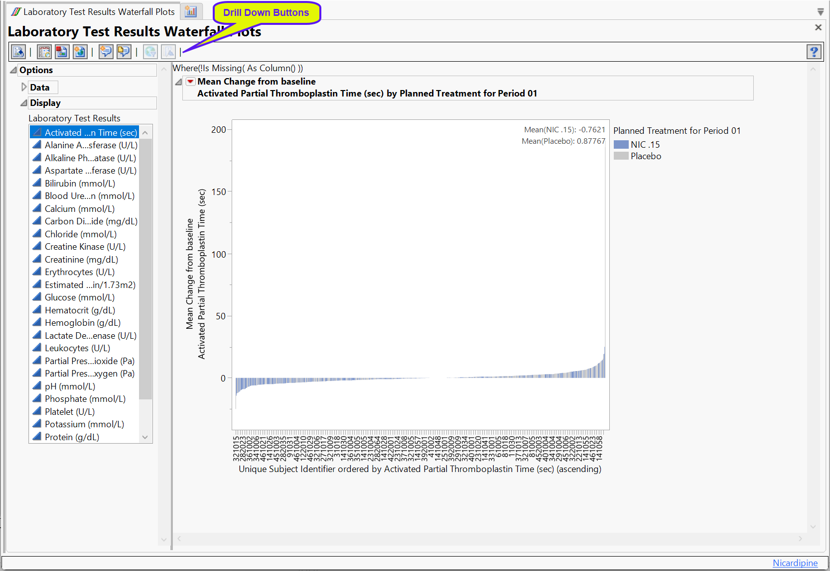
Task: Click the NIC .15 blue legend swatch
Action: click(x=621, y=145)
